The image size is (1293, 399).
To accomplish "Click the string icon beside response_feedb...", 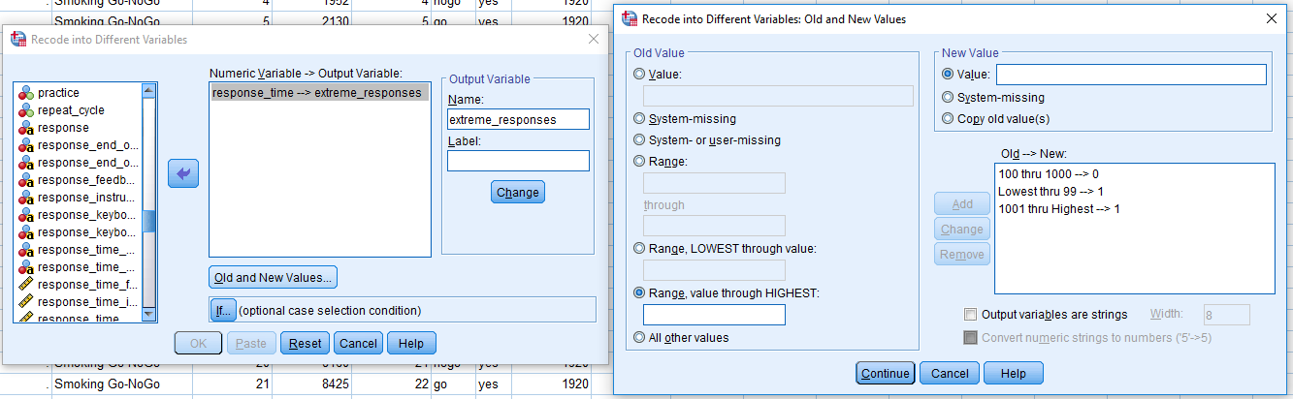I will pyautogui.click(x=26, y=180).
